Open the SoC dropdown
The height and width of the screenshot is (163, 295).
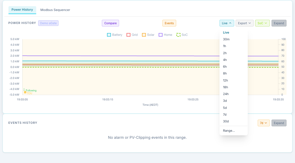click(x=262, y=23)
